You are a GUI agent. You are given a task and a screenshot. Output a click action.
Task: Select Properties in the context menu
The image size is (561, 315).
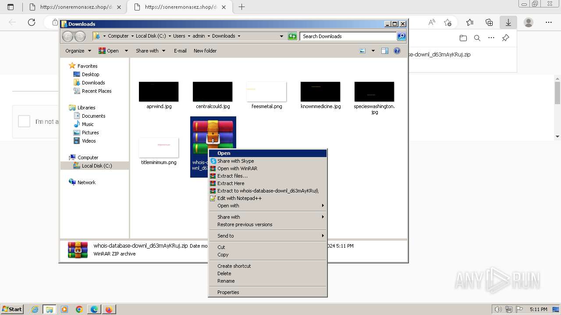coord(267,292)
